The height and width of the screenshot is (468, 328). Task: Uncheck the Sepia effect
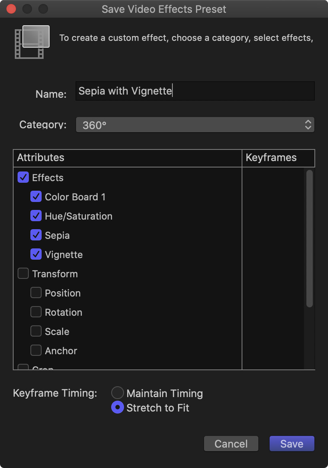tap(36, 235)
